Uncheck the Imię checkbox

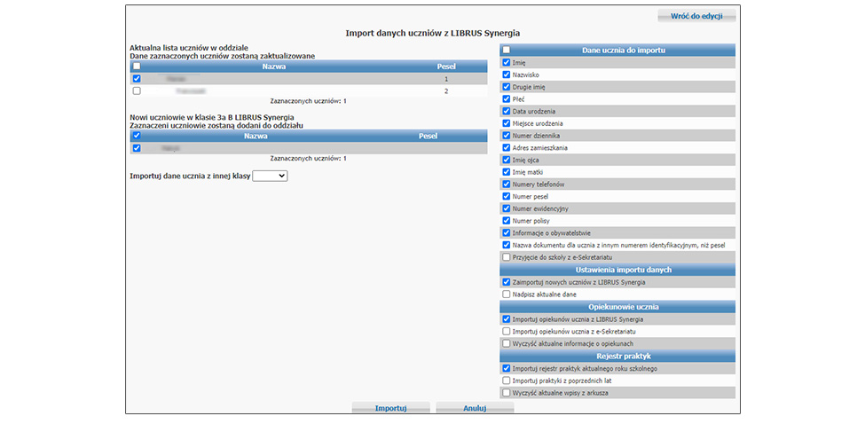(506, 63)
